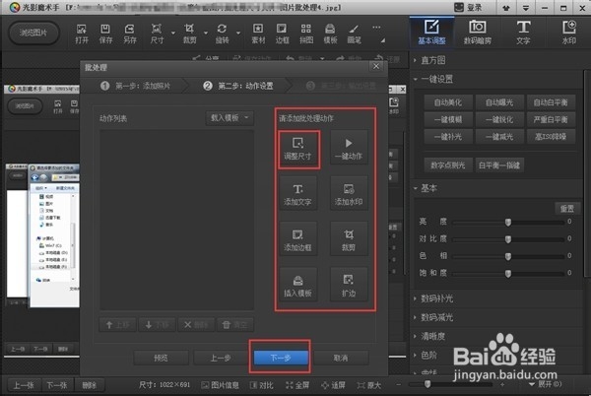
Task: Open the 拼图 collage tool
Action: [x=306, y=33]
